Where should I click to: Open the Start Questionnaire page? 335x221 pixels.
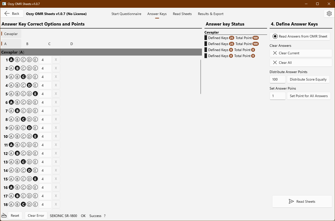click(126, 14)
